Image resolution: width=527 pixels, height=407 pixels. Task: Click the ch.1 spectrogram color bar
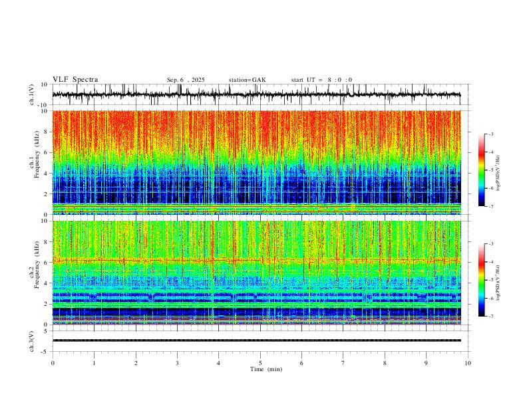(482, 170)
